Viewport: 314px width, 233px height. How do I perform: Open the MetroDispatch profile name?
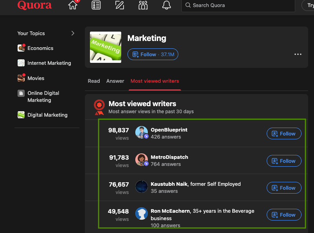[169, 157]
